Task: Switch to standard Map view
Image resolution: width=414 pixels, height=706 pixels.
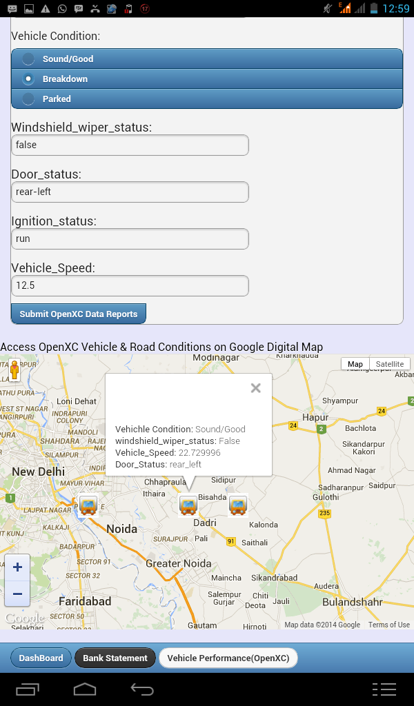Action: coord(355,364)
